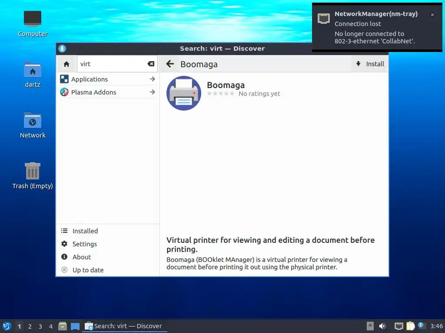
Task: Expand the Plasma Addons arrow
Action: [x=153, y=92]
